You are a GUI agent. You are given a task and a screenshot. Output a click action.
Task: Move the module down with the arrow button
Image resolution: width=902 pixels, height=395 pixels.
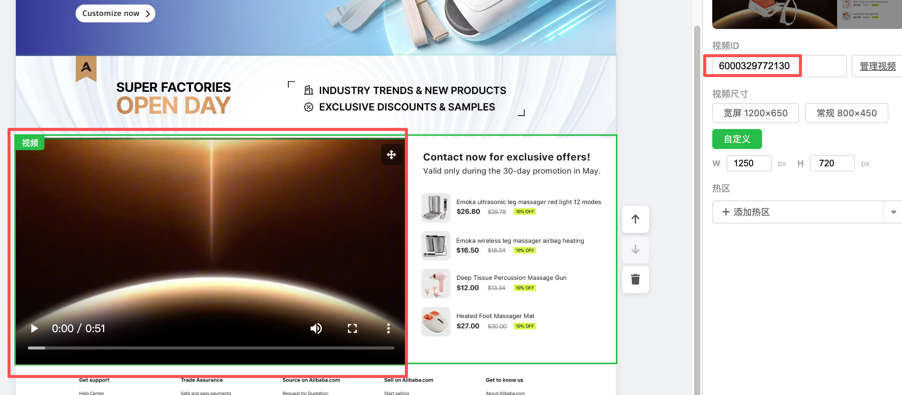pos(635,249)
